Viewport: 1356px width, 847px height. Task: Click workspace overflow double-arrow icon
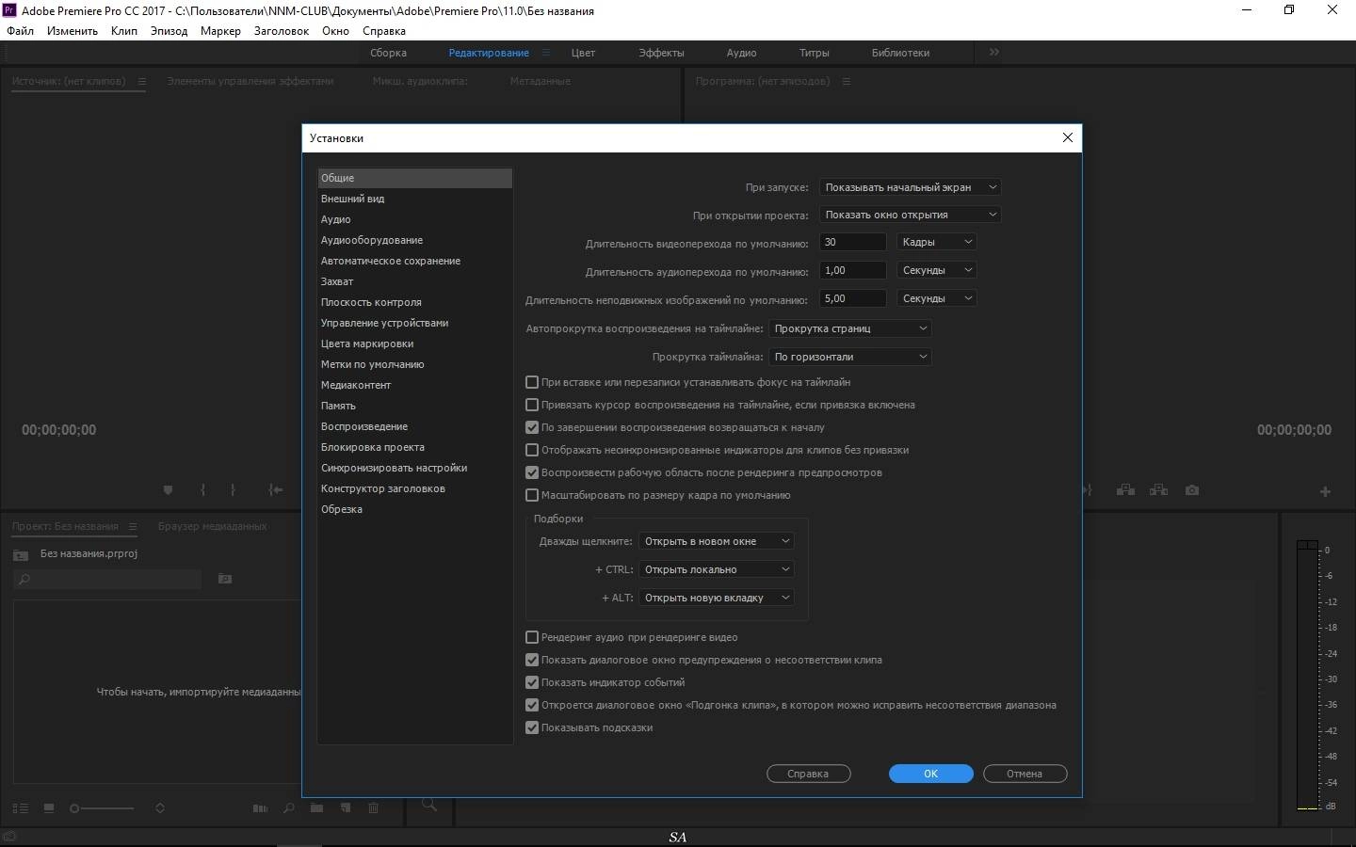pyautogui.click(x=994, y=53)
